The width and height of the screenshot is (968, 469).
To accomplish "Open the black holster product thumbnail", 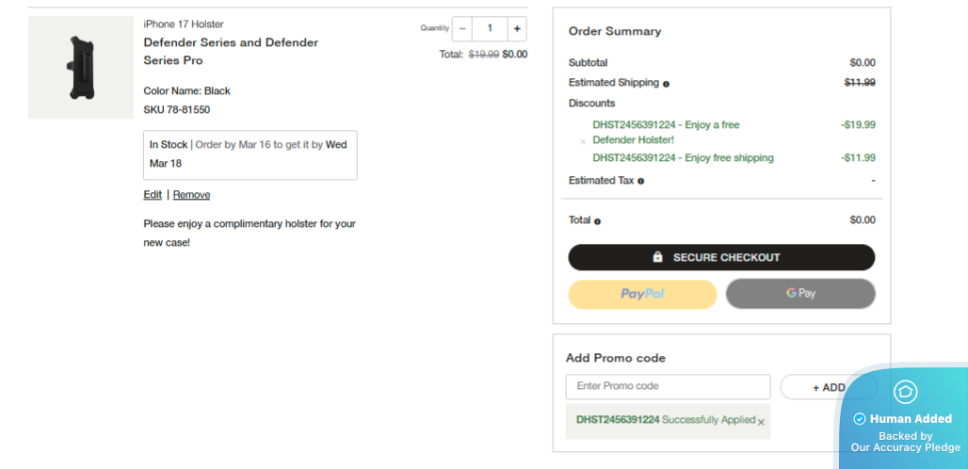I will pyautogui.click(x=81, y=68).
